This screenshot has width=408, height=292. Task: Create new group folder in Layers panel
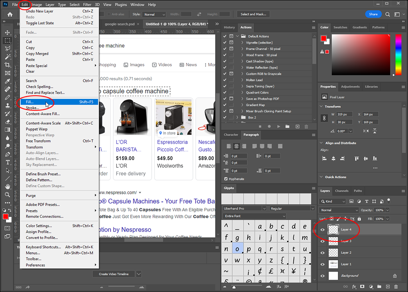(x=379, y=287)
